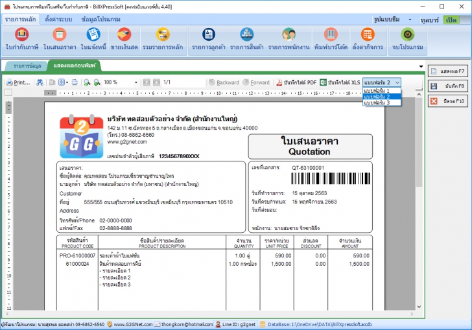Click the amount 1,500.00 in AMOUNT column
This screenshot has width=472, height=330.
pyautogui.click(x=359, y=264)
